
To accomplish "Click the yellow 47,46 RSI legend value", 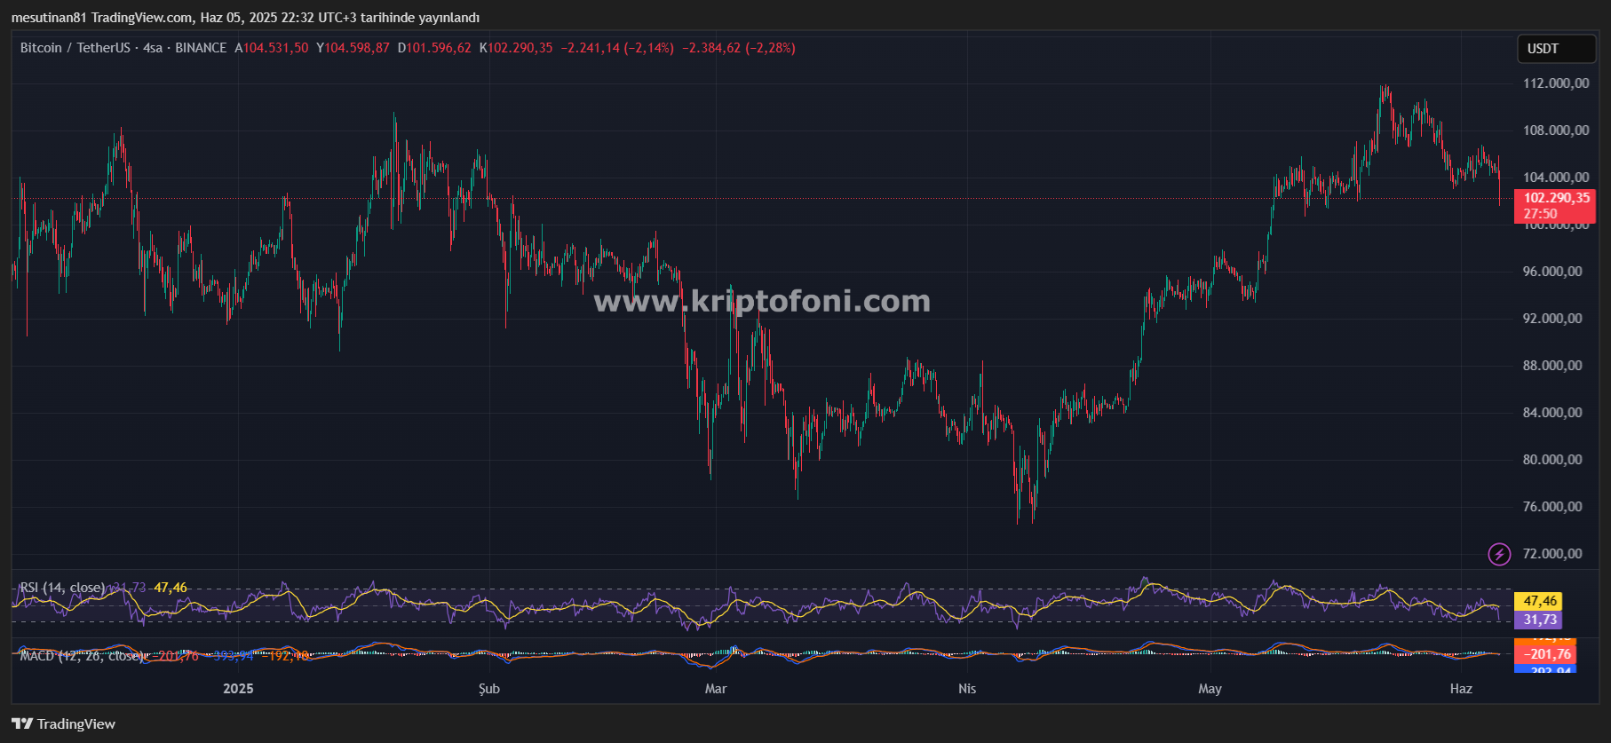I will 171,588.
